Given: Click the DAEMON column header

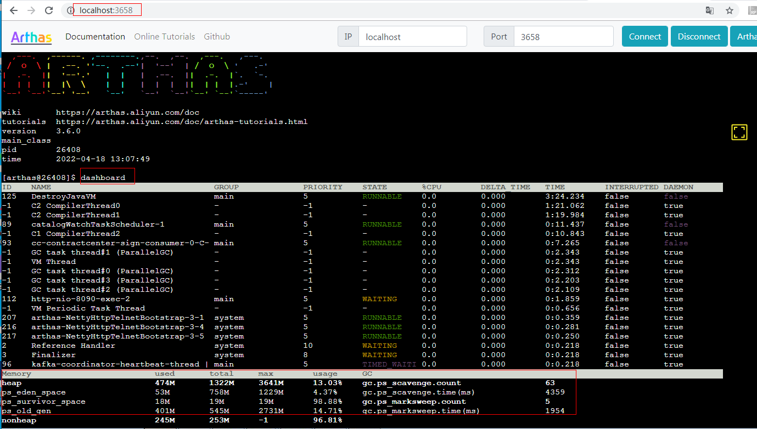Looking at the screenshot, I should click(x=679, y=187).
